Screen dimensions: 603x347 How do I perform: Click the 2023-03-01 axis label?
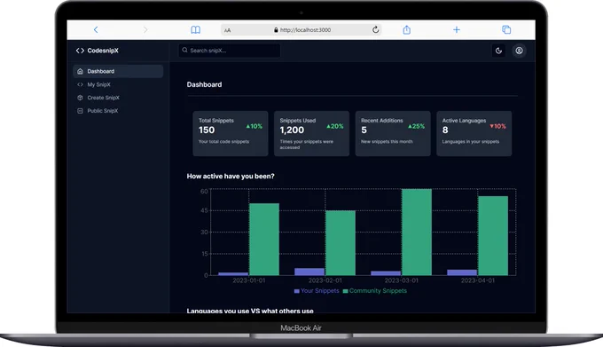click(402, 280)
